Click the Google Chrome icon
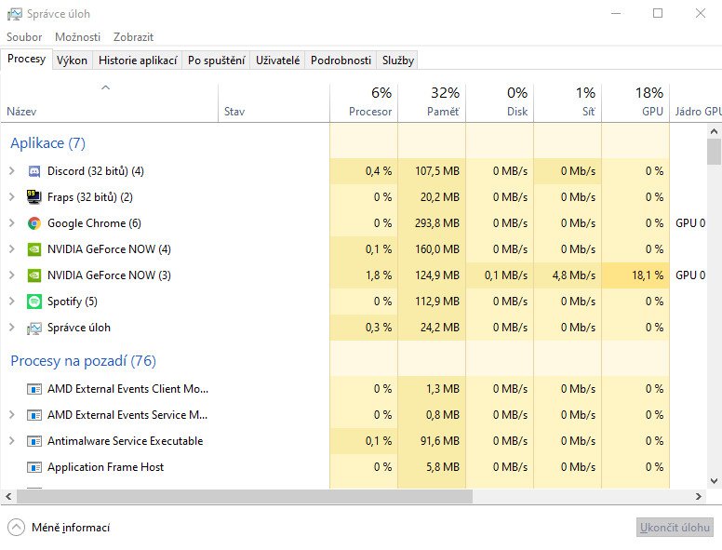Viewport: 722px width, 550px height. pos(34,223)
